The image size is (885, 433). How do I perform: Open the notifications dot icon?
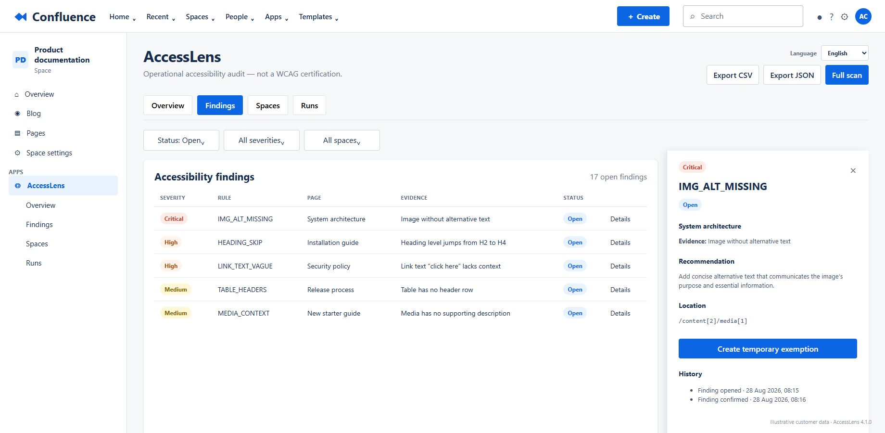coord(820,17)
